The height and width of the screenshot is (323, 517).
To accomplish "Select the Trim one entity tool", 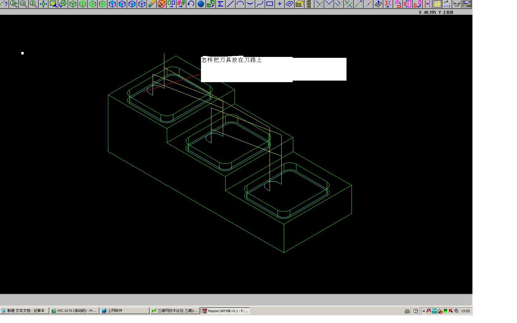I will pyautogui.click(x=319, y=4).
